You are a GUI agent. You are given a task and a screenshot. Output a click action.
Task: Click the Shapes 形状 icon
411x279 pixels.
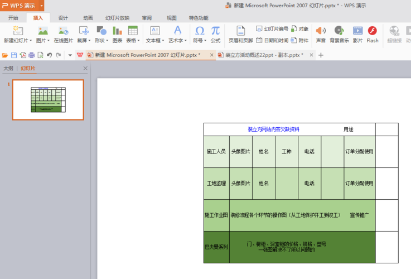(x=101, y=31)
